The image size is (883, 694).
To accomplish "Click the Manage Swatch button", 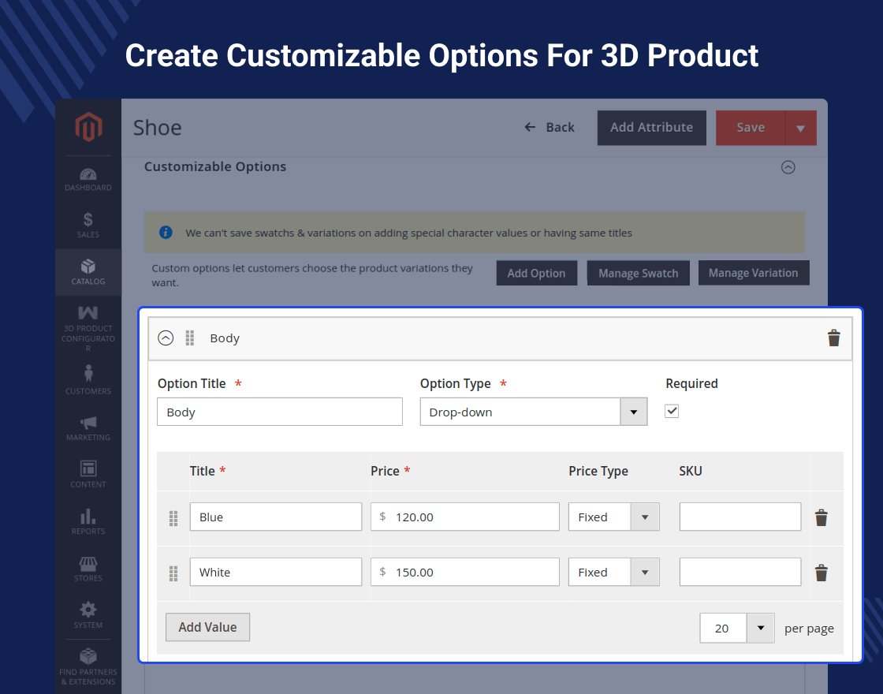I will (x=638, y=273).
